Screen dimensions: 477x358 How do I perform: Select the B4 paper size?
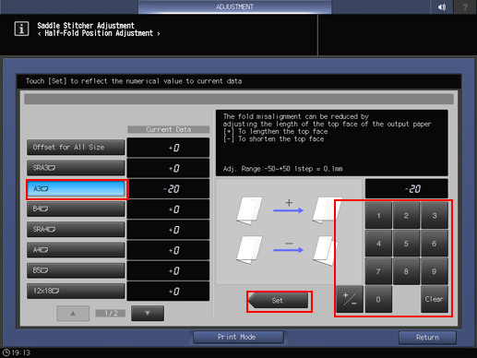coord(76,209)
